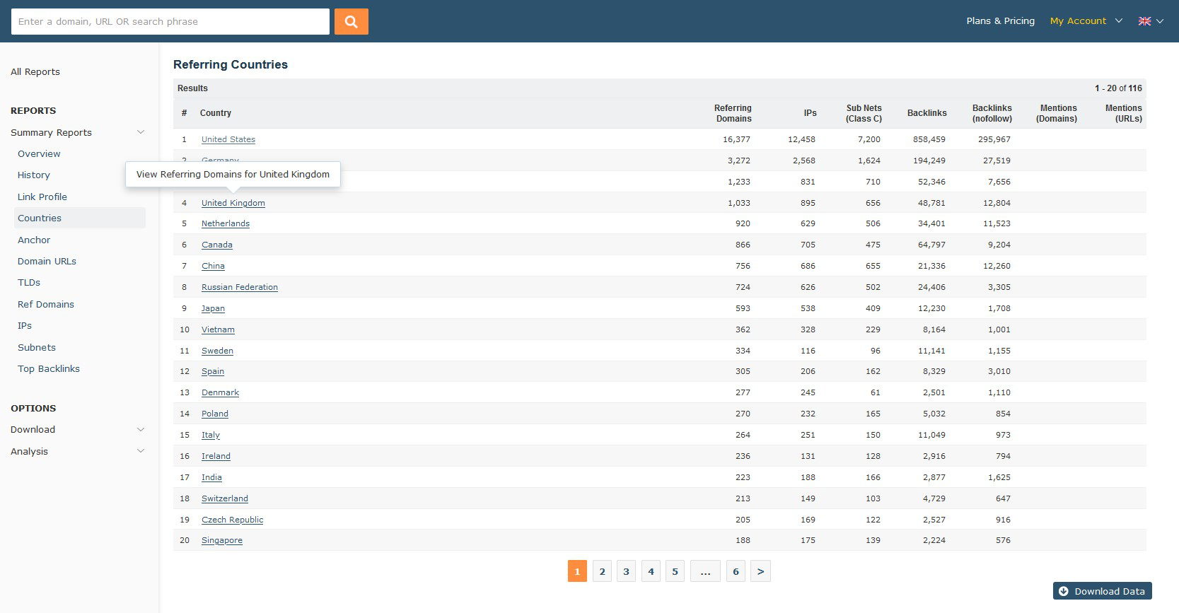Open Plans & Pricing page
This screenshot has width=1179, height=613.
pyautogui.click(x=1000, y=21)
